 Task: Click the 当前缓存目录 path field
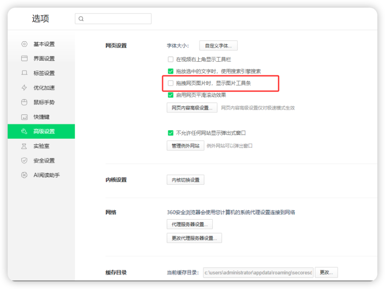click(x=258, y=272)
